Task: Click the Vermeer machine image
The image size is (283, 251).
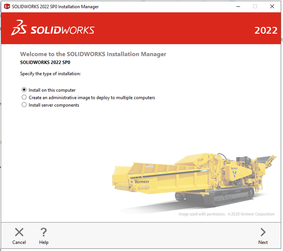Action: pos(194,183)
